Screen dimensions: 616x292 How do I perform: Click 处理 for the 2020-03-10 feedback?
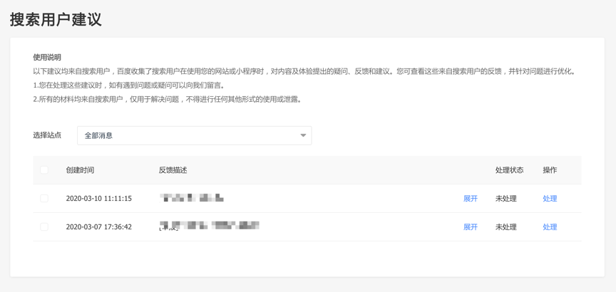pyautogui.click(x=550, y=199)
